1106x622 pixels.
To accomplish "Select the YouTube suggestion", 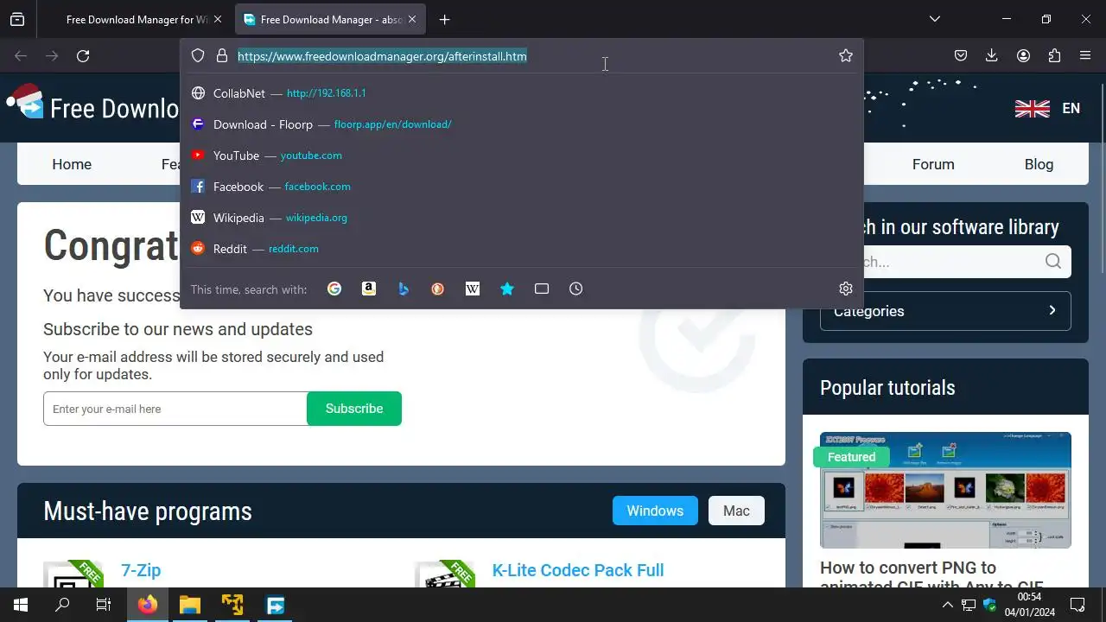I will tap(522, 155).
